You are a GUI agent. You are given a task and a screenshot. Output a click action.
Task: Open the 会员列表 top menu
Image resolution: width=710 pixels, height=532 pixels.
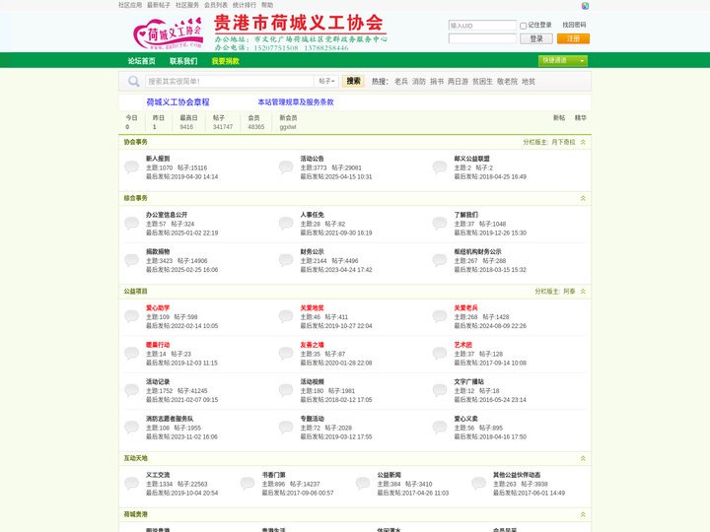pos(216,5)
